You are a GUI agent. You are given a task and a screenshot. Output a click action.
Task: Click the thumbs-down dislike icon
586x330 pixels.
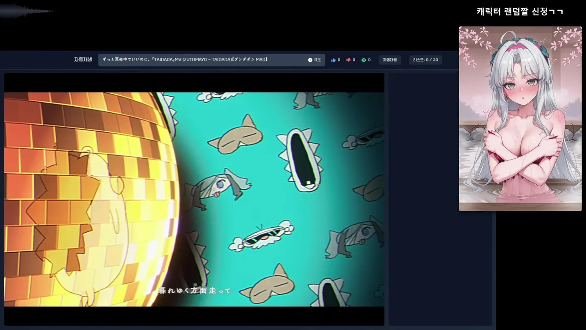[348, 60]
